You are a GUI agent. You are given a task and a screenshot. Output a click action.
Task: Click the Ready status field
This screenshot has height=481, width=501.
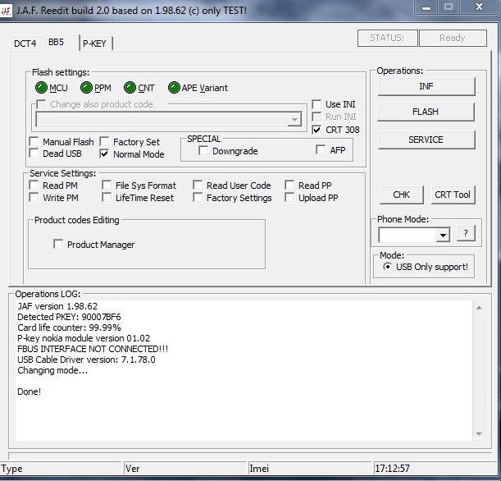(453, 38)
